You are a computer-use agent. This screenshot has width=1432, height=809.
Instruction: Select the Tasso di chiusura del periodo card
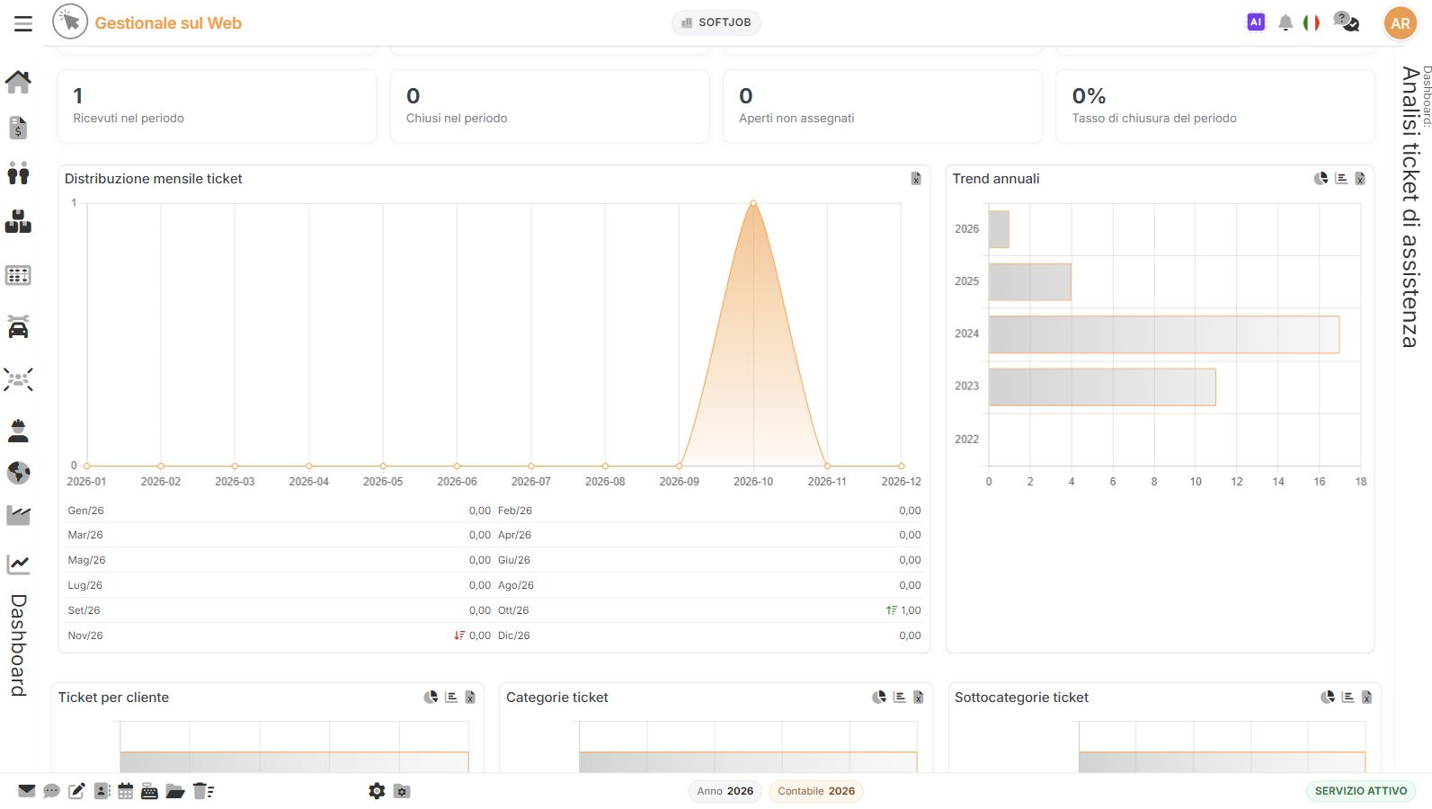[x=1215, y=106]
